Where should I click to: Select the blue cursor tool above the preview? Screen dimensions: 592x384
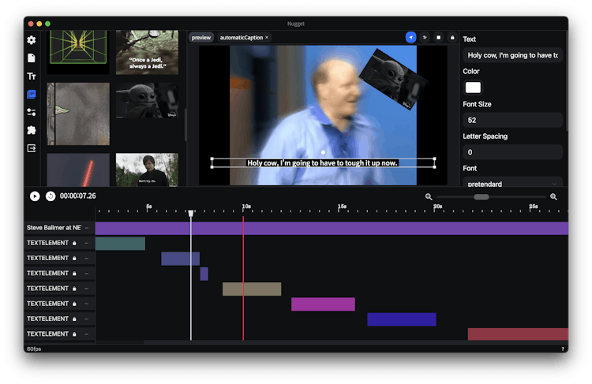(410, 37)
